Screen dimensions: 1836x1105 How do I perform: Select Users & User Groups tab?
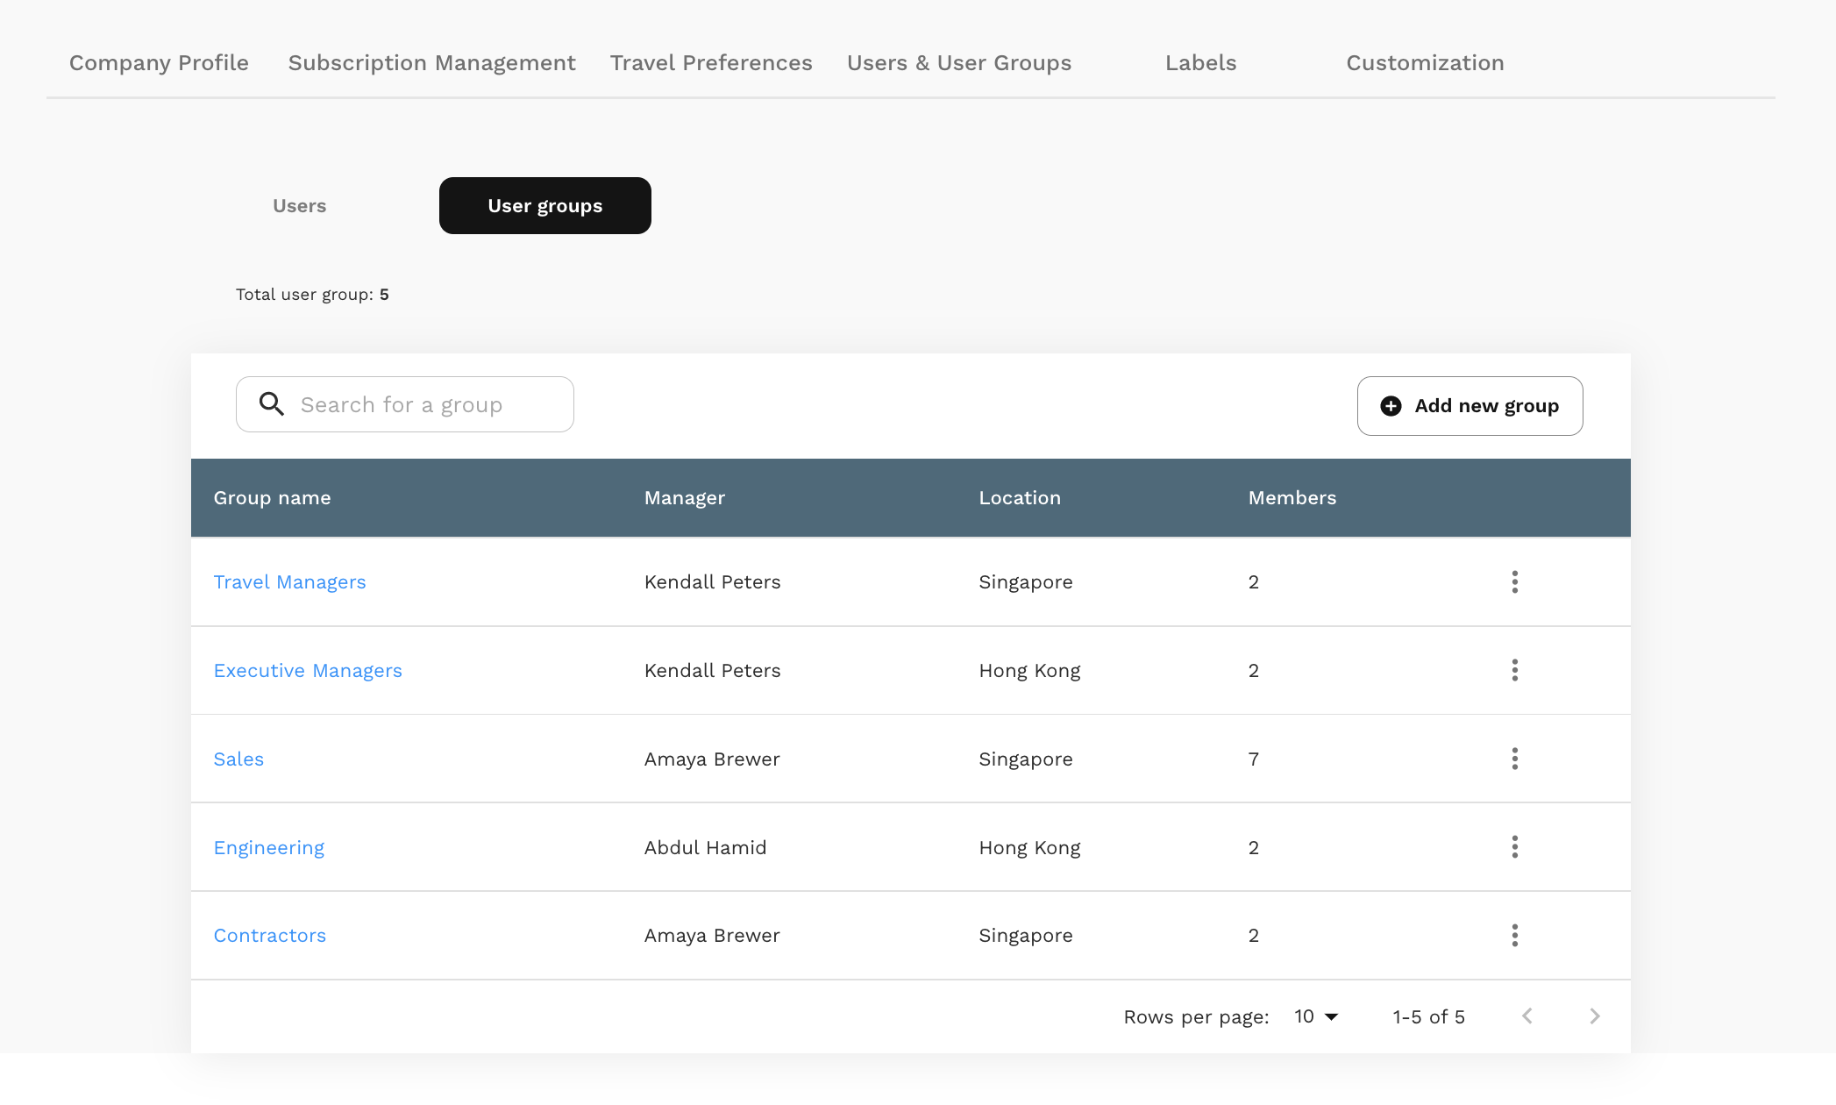(959, 63)
